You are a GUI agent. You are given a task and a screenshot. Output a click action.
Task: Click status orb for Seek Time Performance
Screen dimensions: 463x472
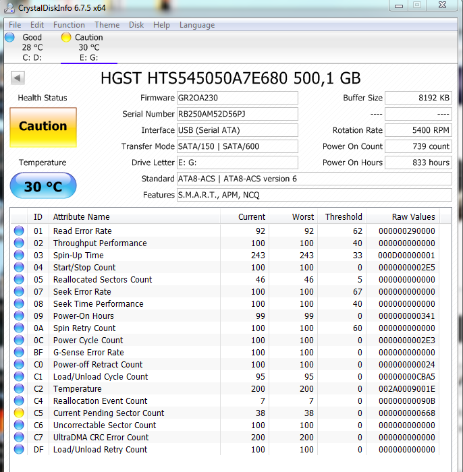pyautogui.click(x=19, y=303)
